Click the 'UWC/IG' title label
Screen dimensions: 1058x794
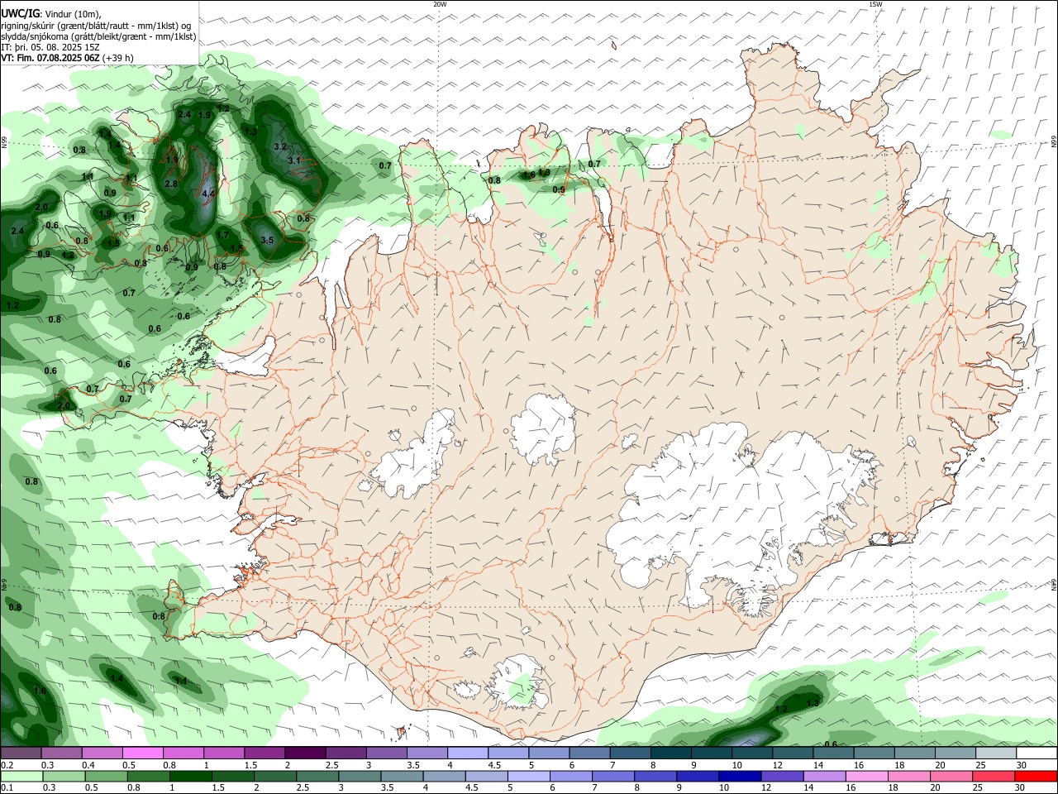19,14
